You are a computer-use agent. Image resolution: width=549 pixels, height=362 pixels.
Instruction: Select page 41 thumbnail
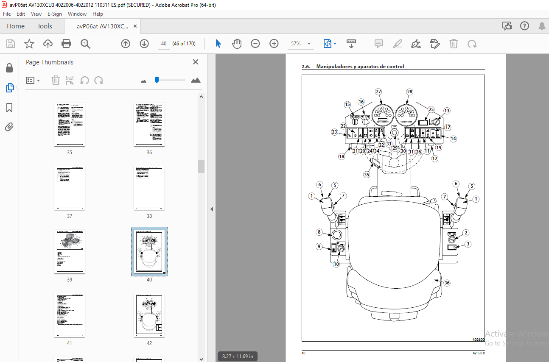pos(70,315)
